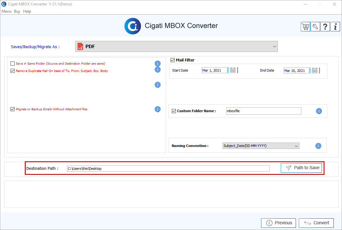The width and height of the screenshot is (342, 230).
Task: Uncheck Custom Folder Name checkbox
Action: (x=174, y=111)
